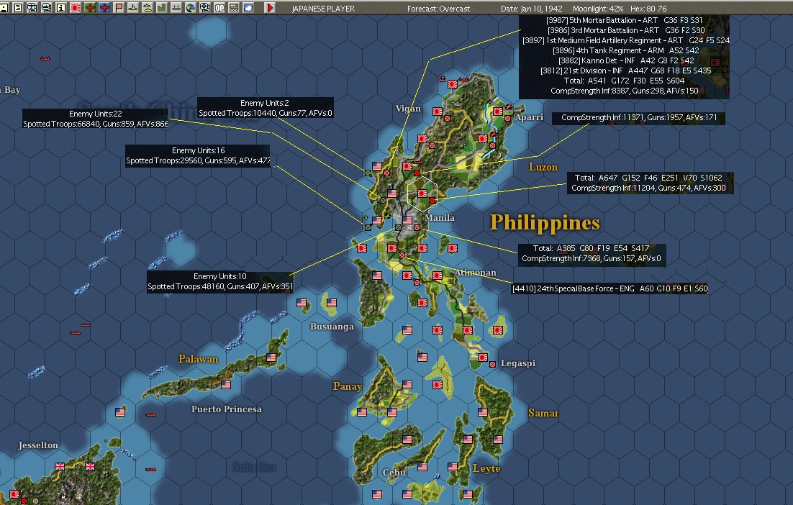793x505 pixels.
Task: Click the 'Moonlight: 42%' status text
Action: 598,9
